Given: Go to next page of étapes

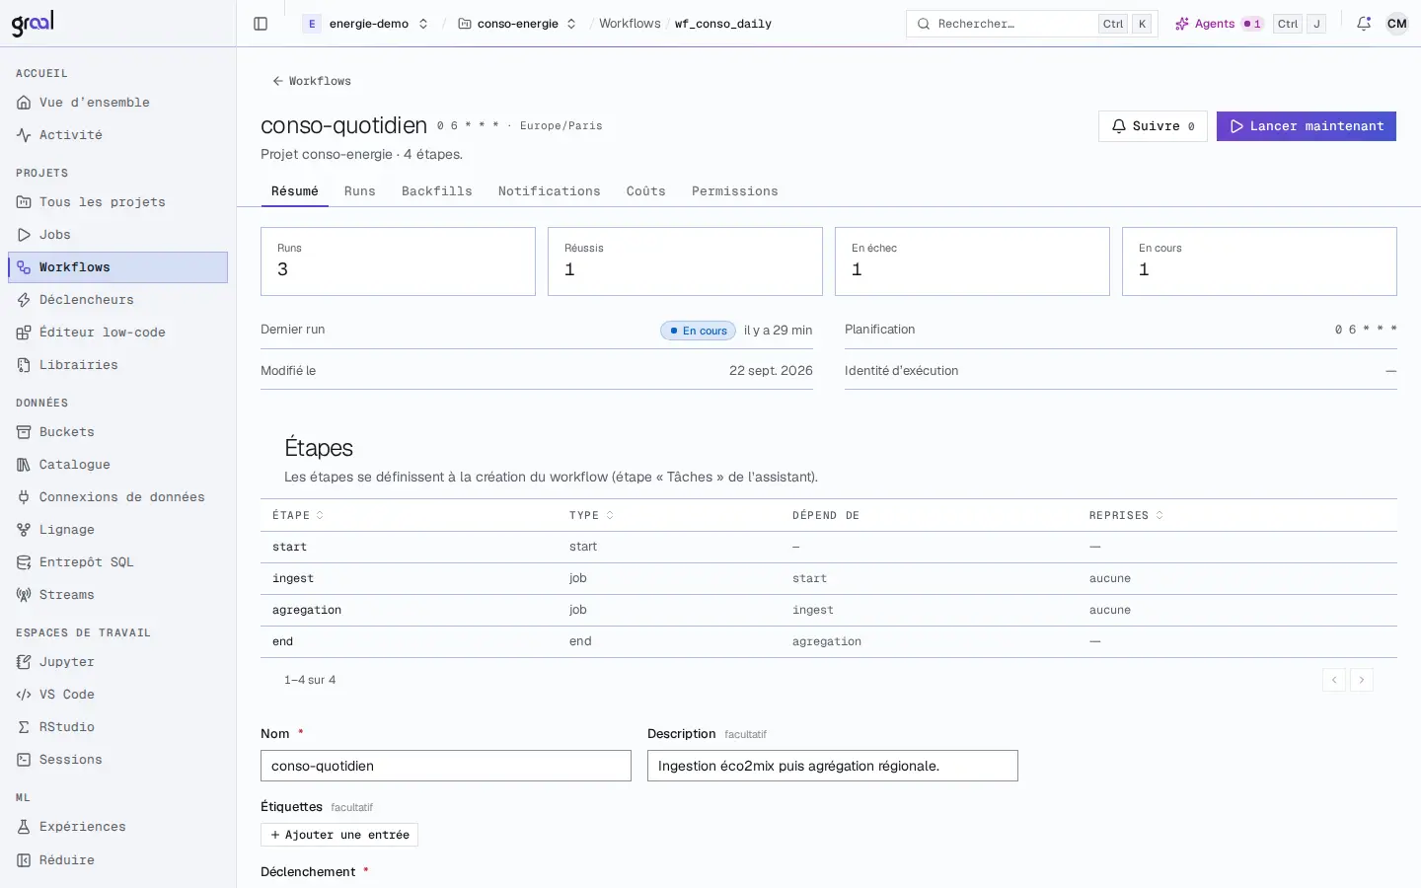Looking at the screenshot, I should point(1362,680).
